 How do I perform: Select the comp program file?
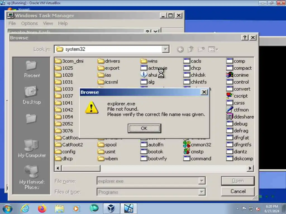tap(236, 61)
